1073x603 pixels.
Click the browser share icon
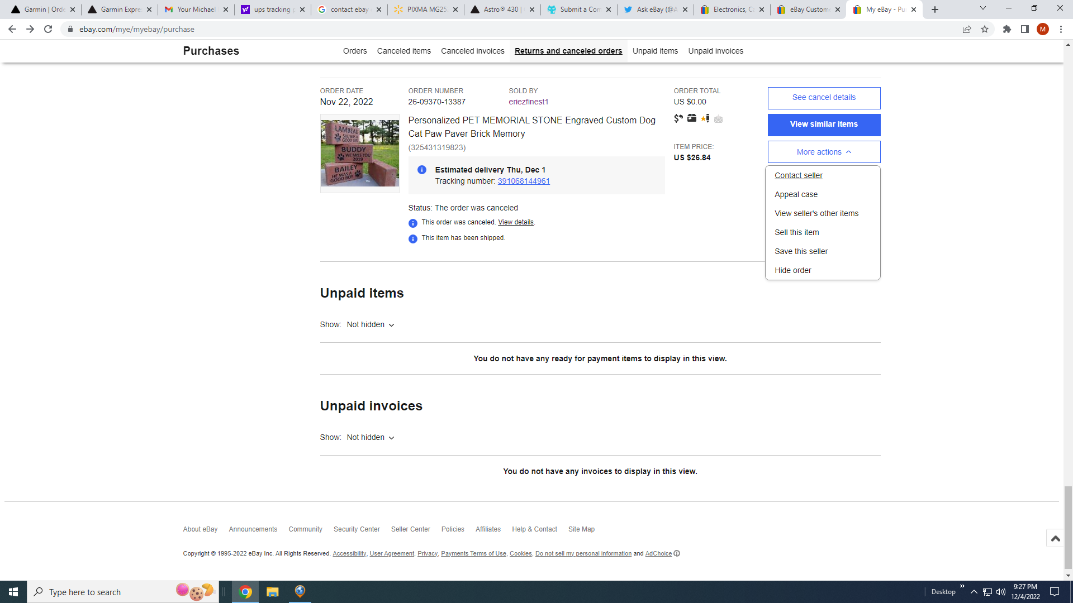point(967,29)
